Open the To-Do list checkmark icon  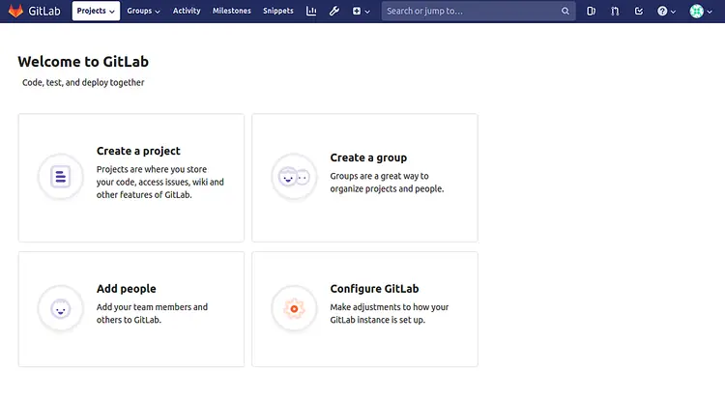point(639,12)
